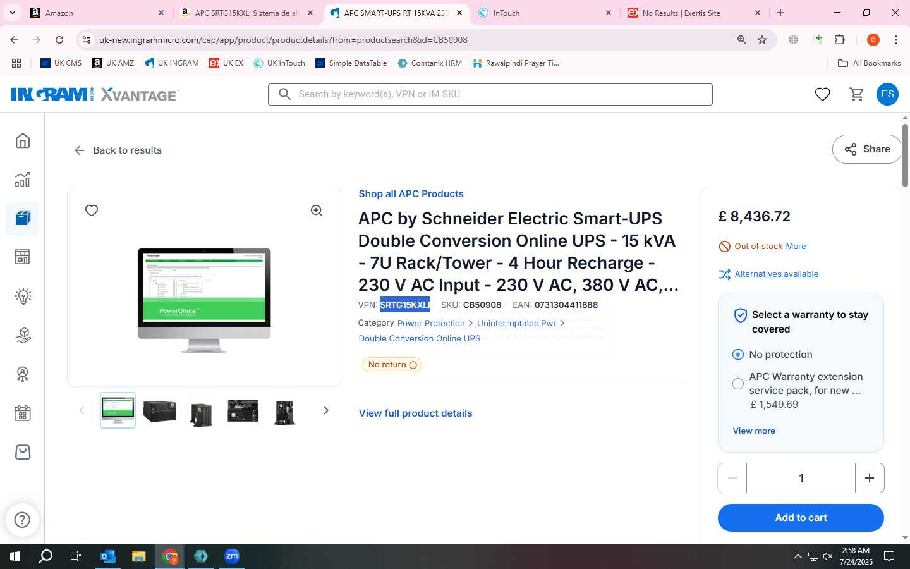Switch to APC SRTG15KXLI Sistema tab
The height and width of the screenshot is (569, 910).
click(247, 13)
